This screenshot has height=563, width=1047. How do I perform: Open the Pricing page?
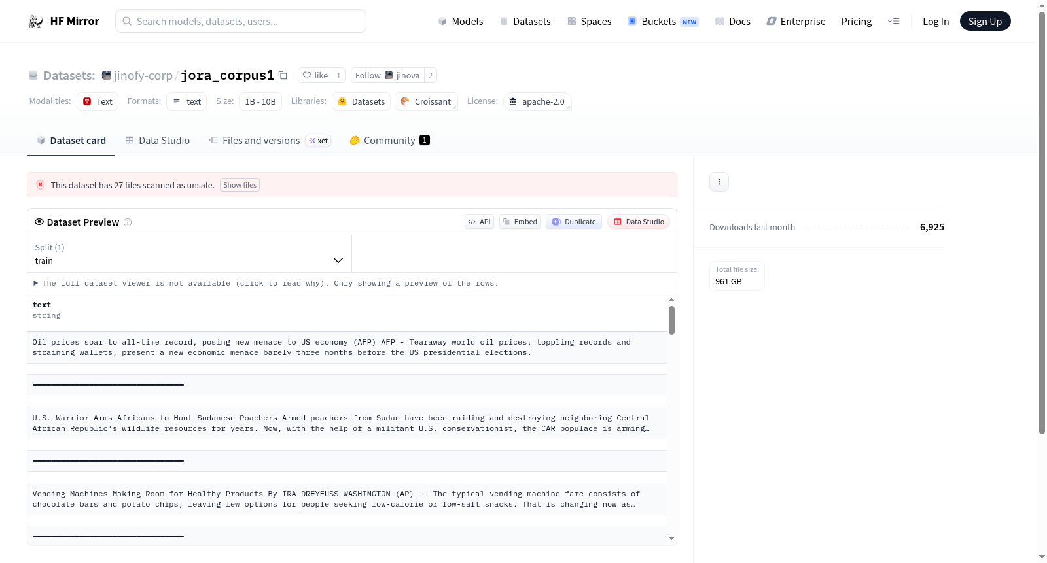(x=857, y=21)
